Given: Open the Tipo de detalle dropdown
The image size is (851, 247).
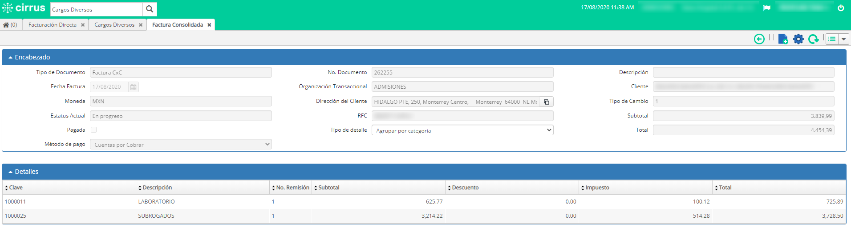Looking at the screenshot, I should 462,130.
